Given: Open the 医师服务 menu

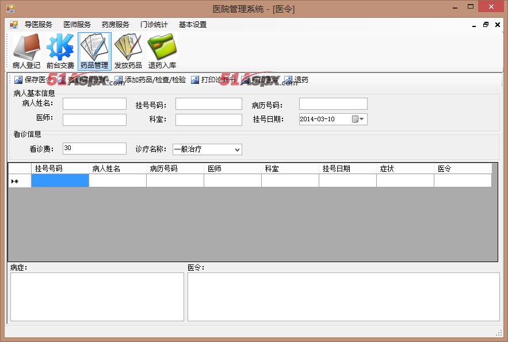Looking at the screenshot, I should [77, 25].
